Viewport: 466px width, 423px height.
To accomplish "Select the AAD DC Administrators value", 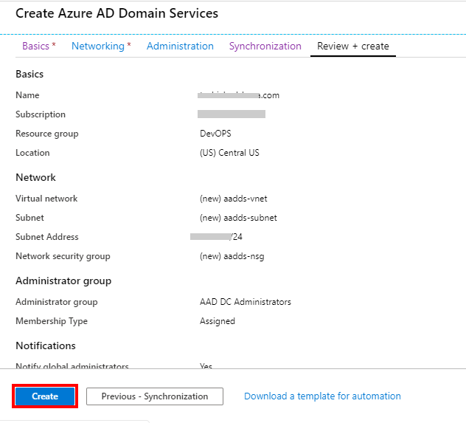I will pyautogui.click(x=246, y=302).
